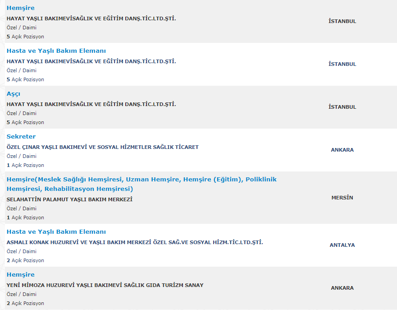
Task: Click ÖZEL ÇINAR YAŞLI BAKIMEVİ company name
Action: (103, 147)
